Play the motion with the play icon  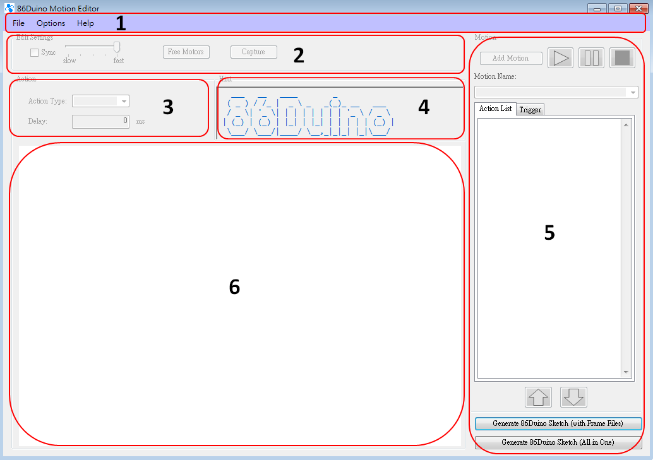click(561, 58)
